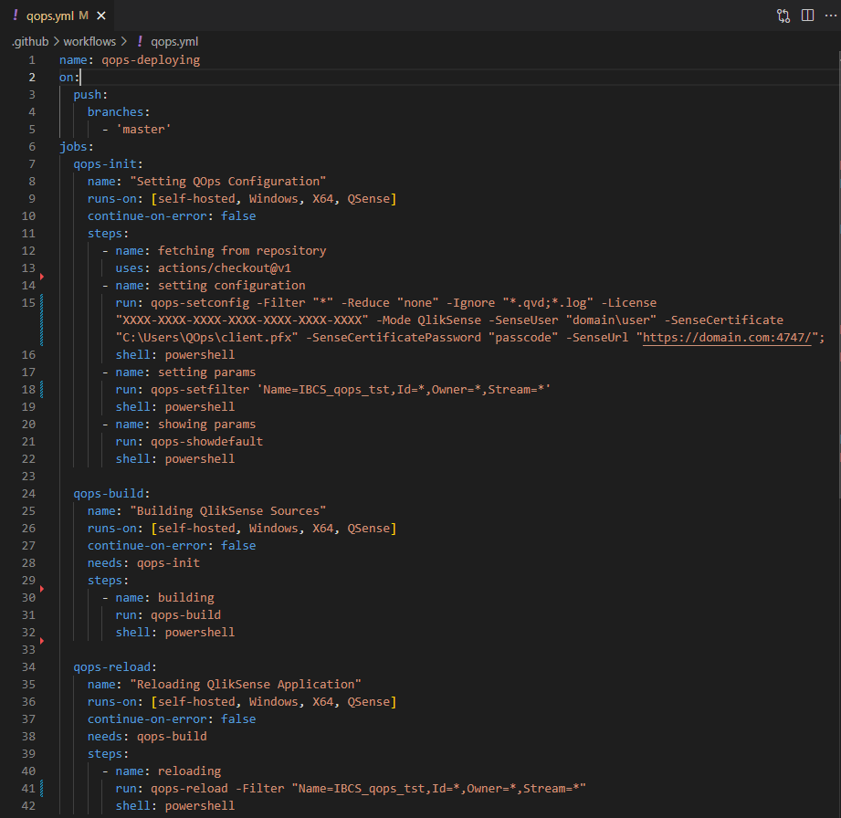Click the red deleted-lines marker below line 13

coord(42,277)
